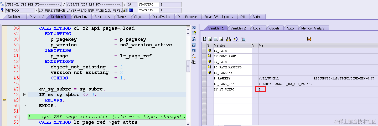Image resolution: width=378 pixels, height=126 pixels.
Task: Click the headset-shaped services icon beside editor
Action: point(194,56)
